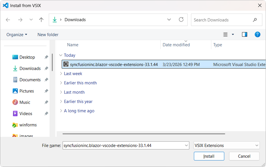This screenshot has width=266, height=167.
Task: Expand the Earlier this year group
Action: point(61,102)
